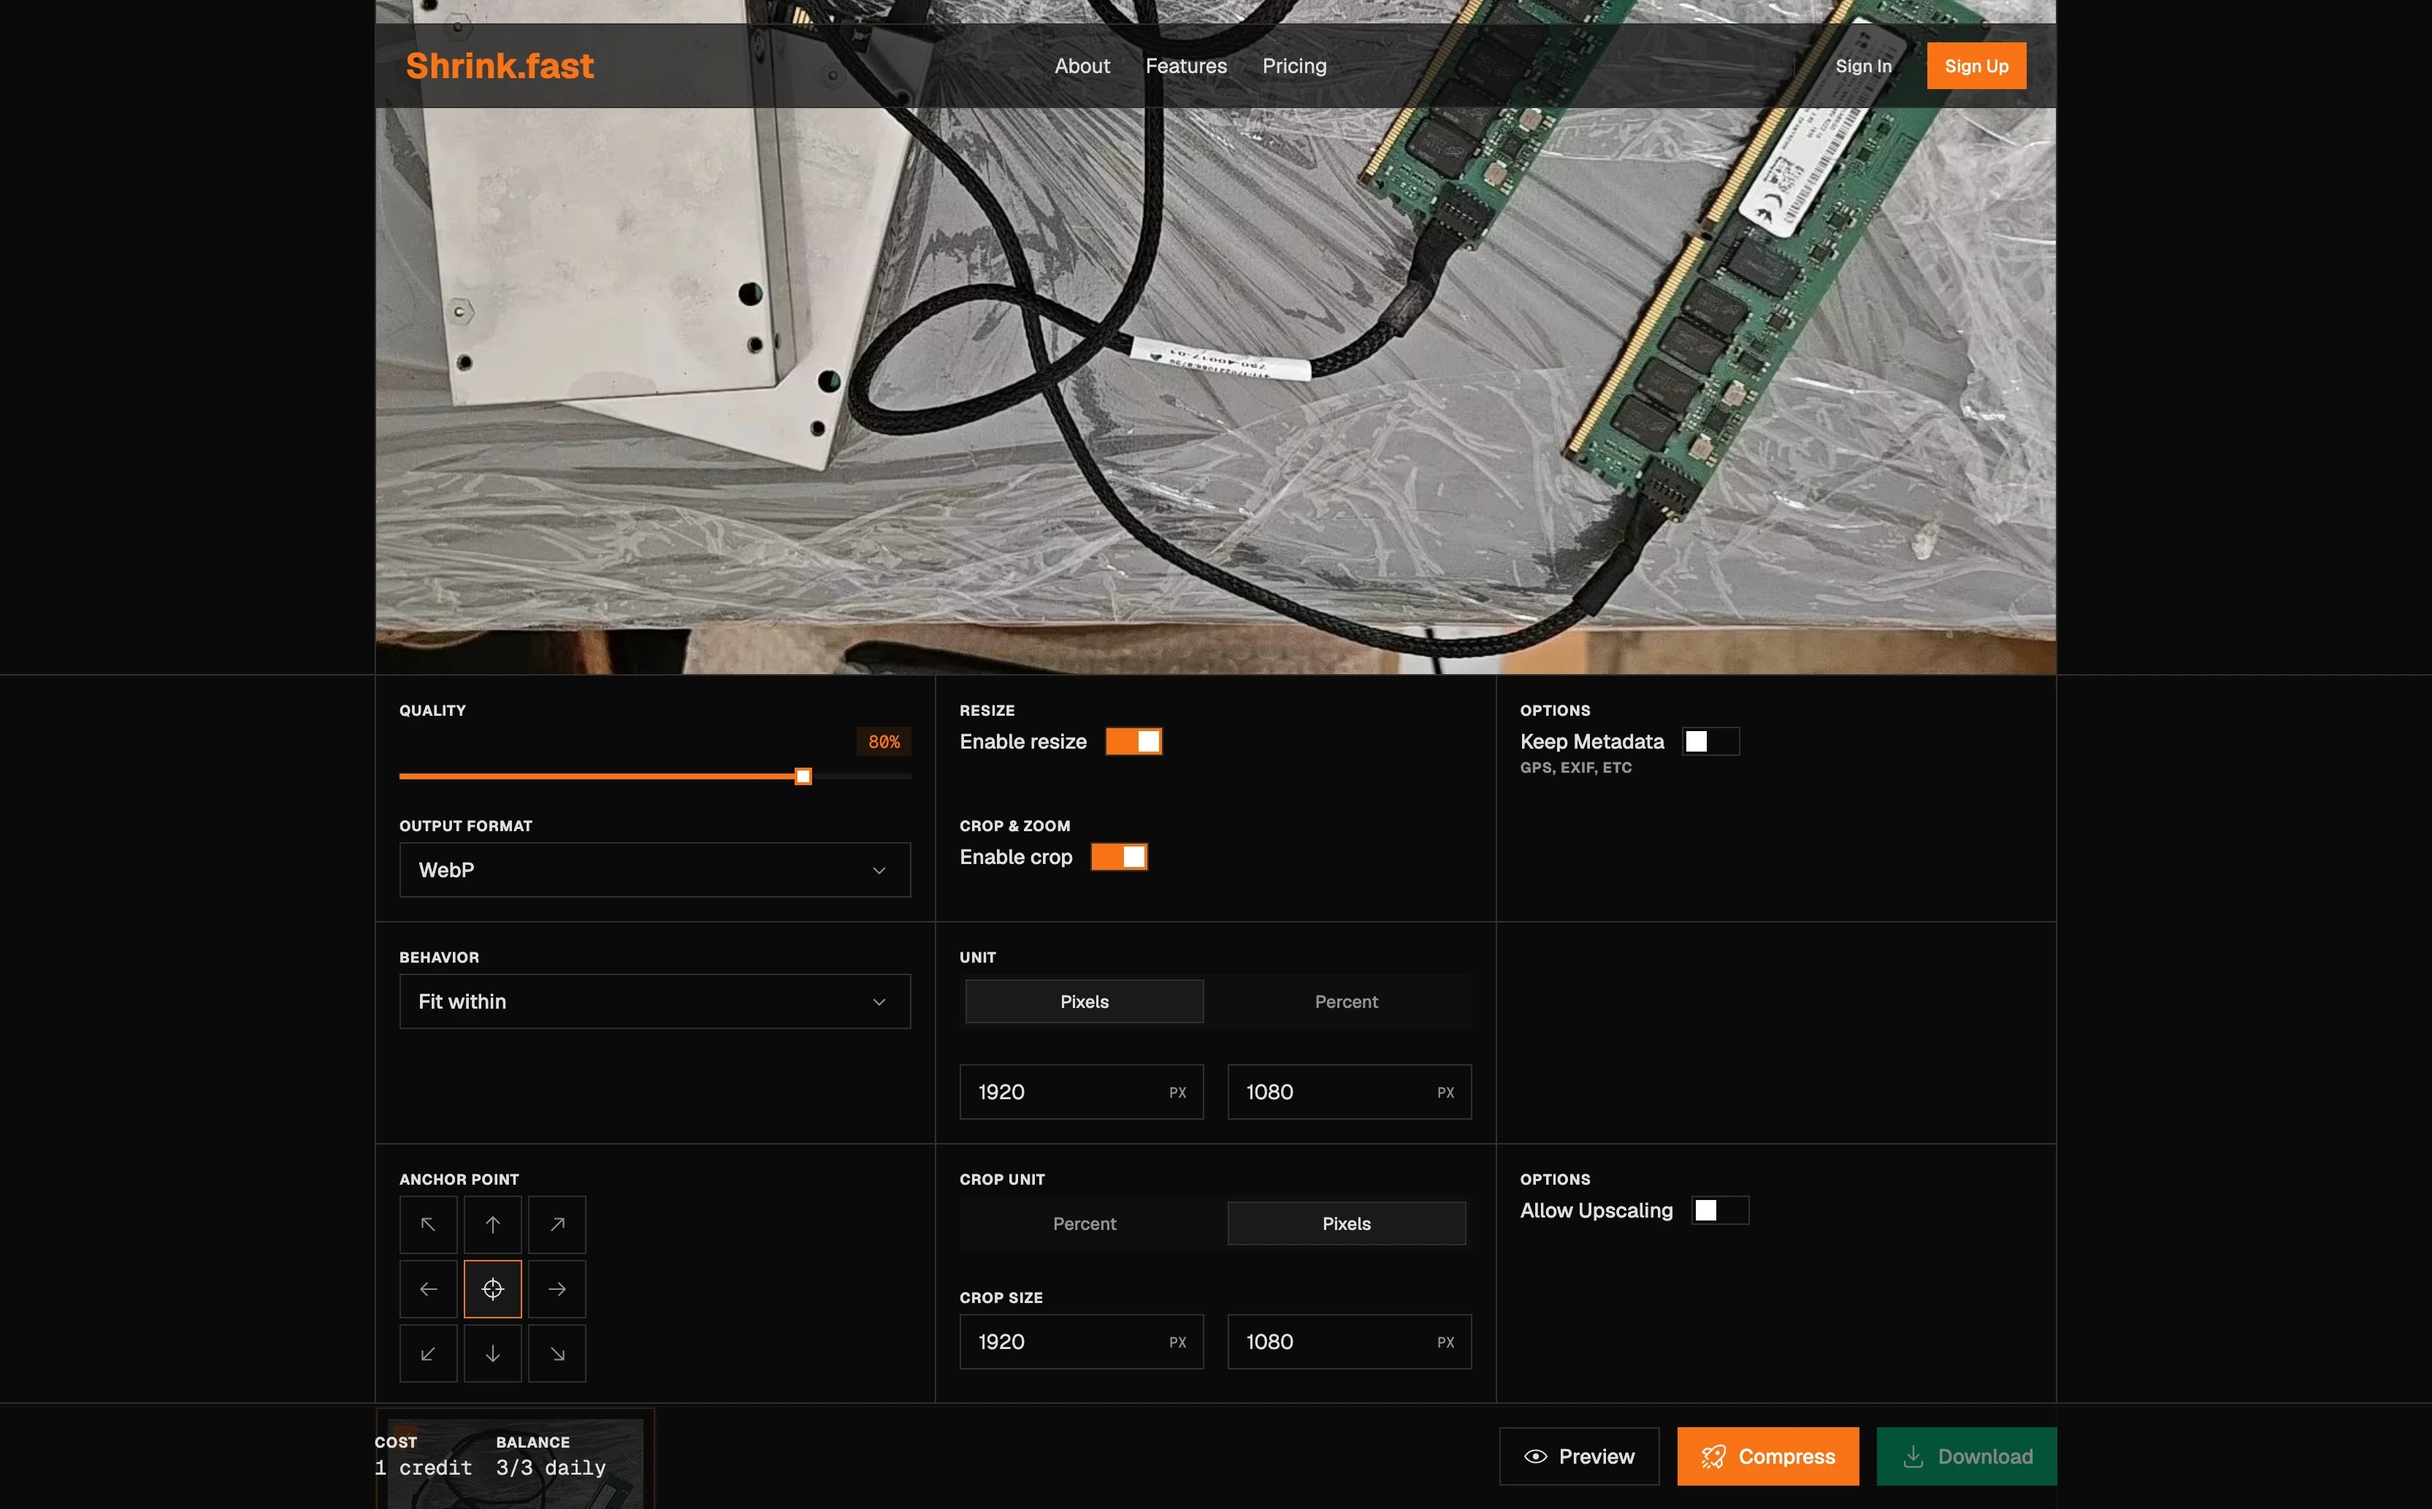The width and height of the screenshot is (2432, 1509).
Task: Toggle the Enable resize switch
Action: click(x=1133, y=741)
